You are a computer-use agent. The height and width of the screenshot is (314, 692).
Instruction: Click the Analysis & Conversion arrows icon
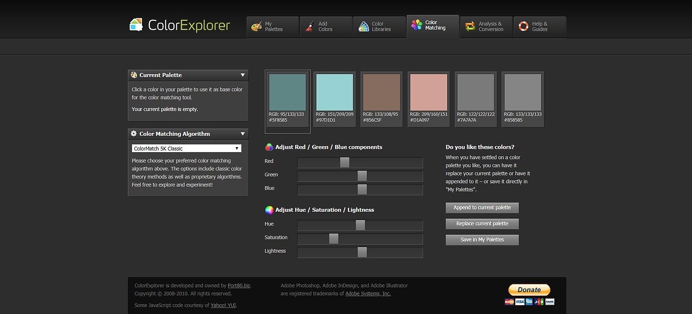tap(470, 26)
